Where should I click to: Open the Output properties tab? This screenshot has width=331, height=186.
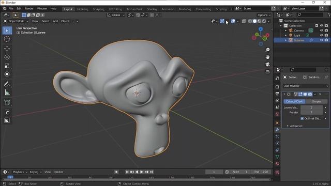[277, 94]
